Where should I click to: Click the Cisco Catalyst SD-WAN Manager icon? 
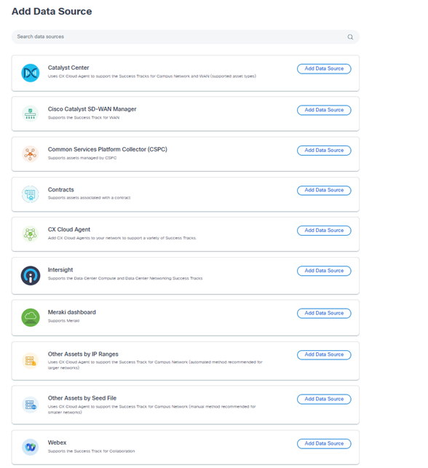[30, 114]
